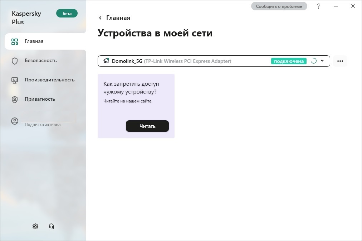Click the Бета badge

click(67, 14)
